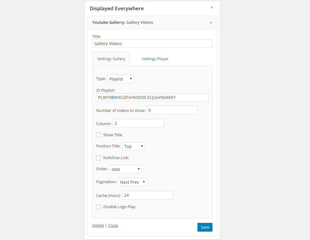Enable the Show Title checkbox

point(98,135)
